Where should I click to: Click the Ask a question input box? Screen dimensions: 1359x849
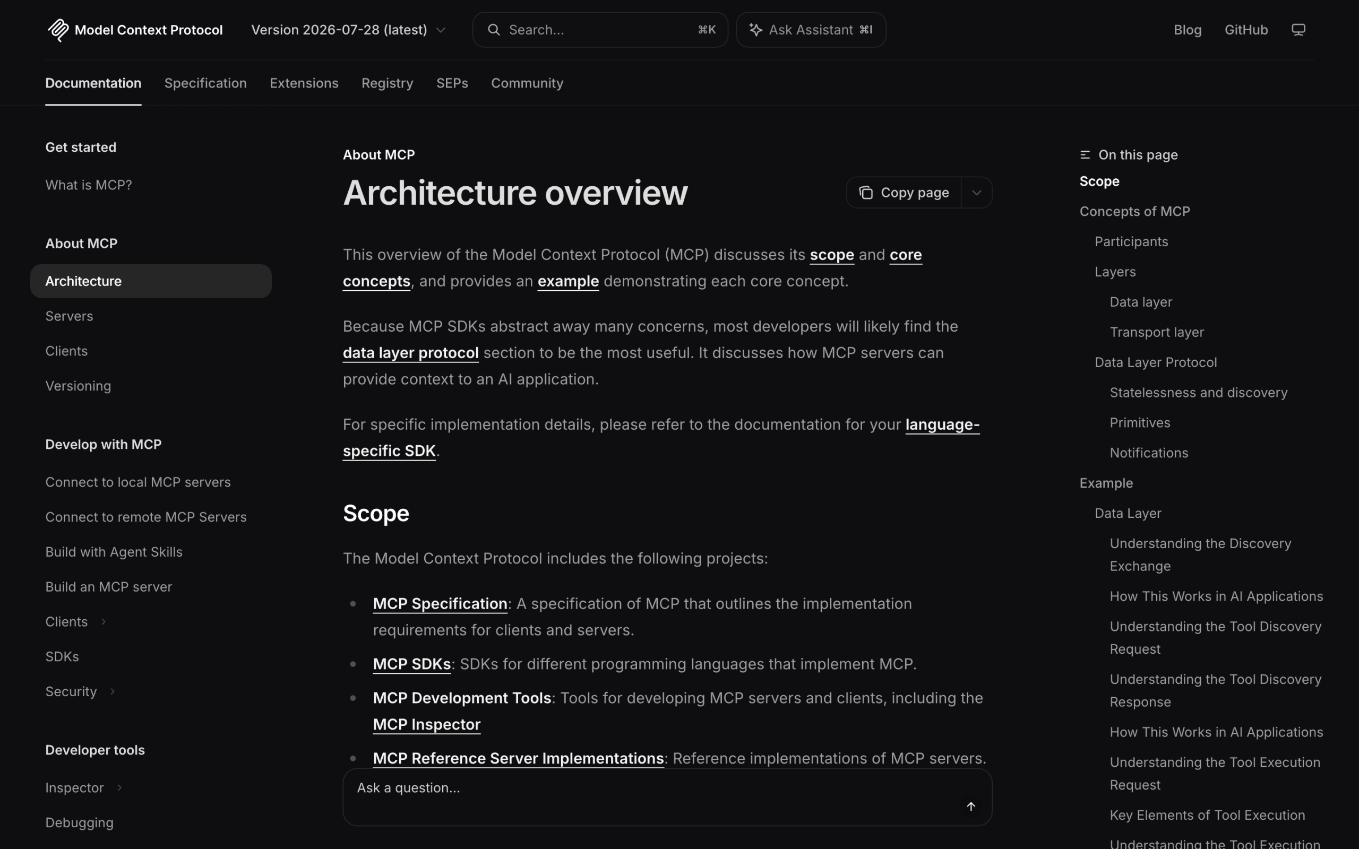667,797
